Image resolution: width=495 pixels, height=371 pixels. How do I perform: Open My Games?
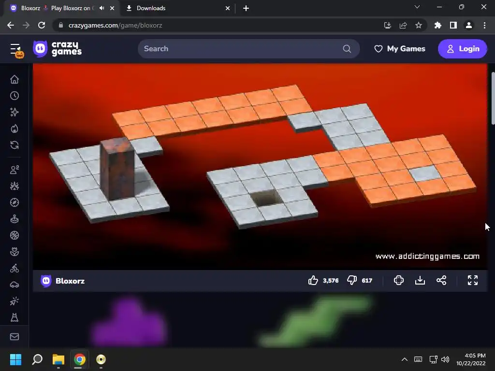(400, 49)
